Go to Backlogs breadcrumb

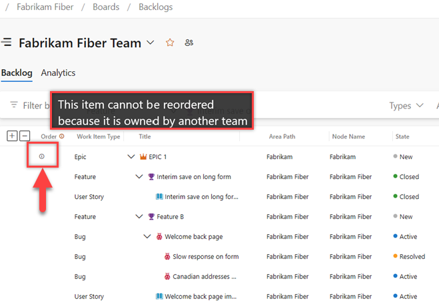[156, 7]
